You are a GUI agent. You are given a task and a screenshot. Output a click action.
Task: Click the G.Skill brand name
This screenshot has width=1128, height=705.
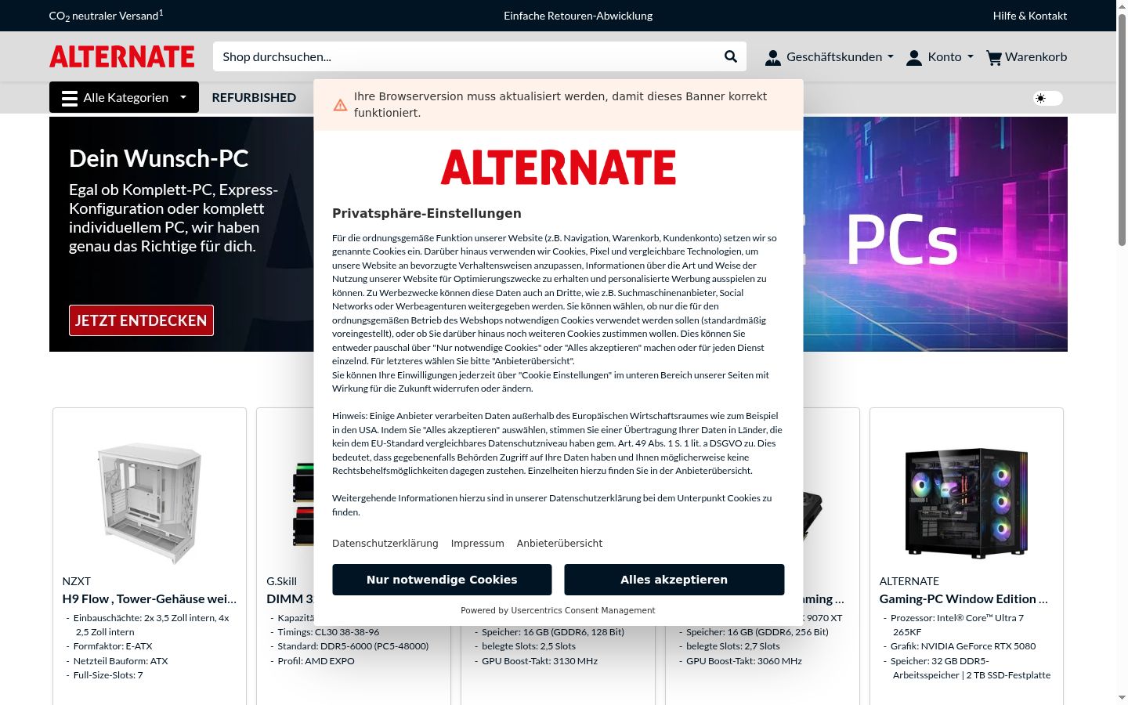pos(281,581)
